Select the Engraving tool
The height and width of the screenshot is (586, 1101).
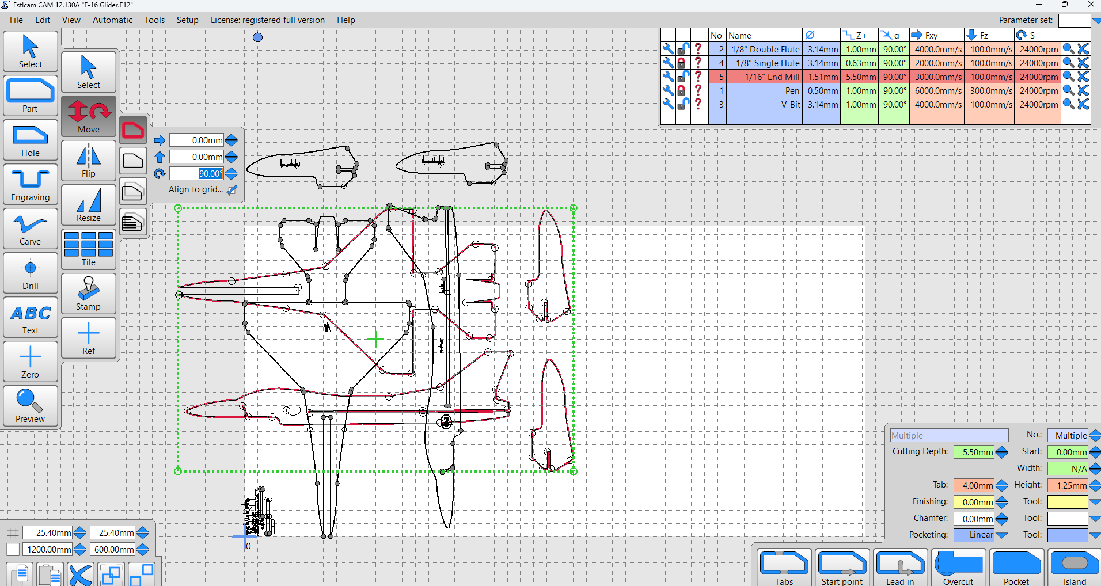pos(31,184)
